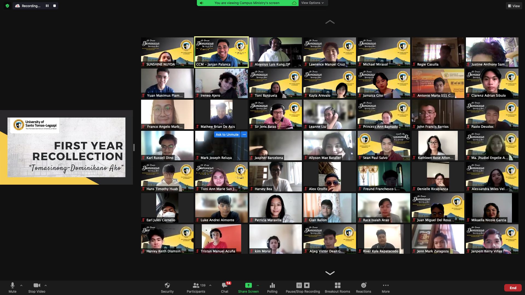The height and width of the screenshot is (295, 525).
Task: Open the Participants panel
Action: 196,285
